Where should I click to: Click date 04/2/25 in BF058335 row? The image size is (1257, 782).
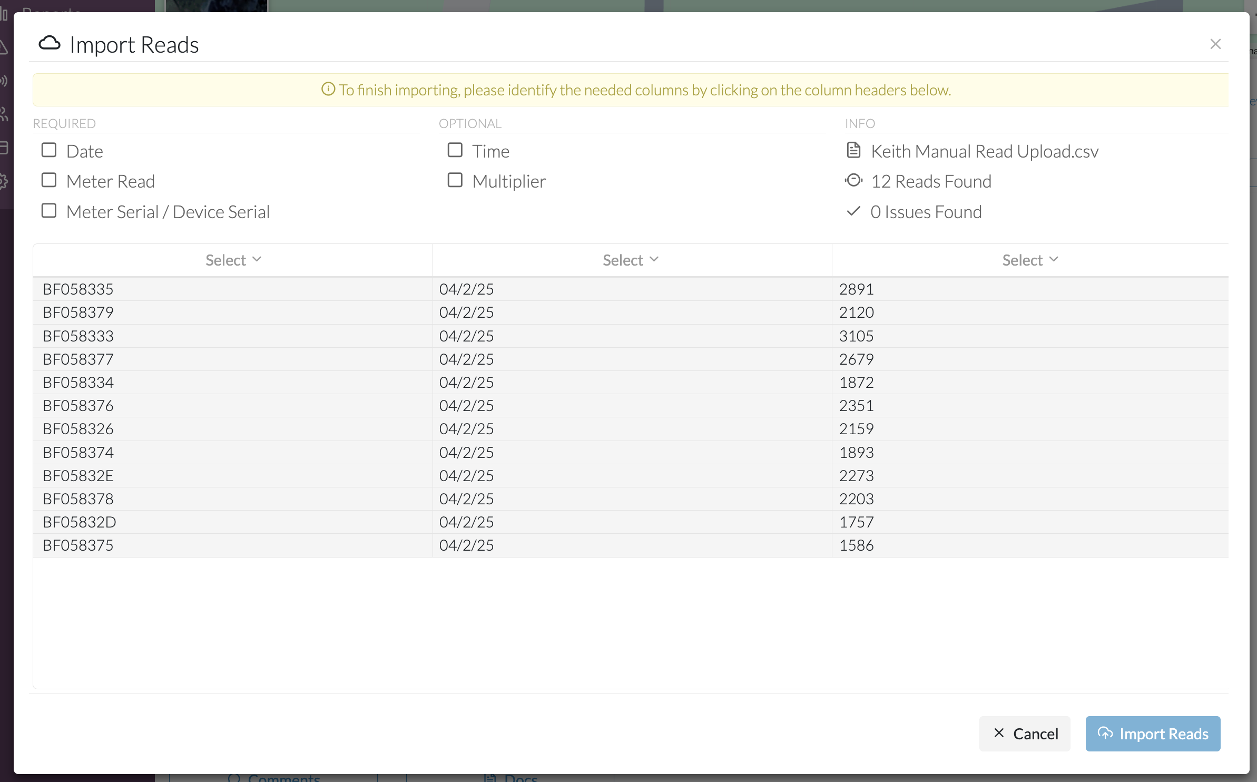tap(466, 289)
